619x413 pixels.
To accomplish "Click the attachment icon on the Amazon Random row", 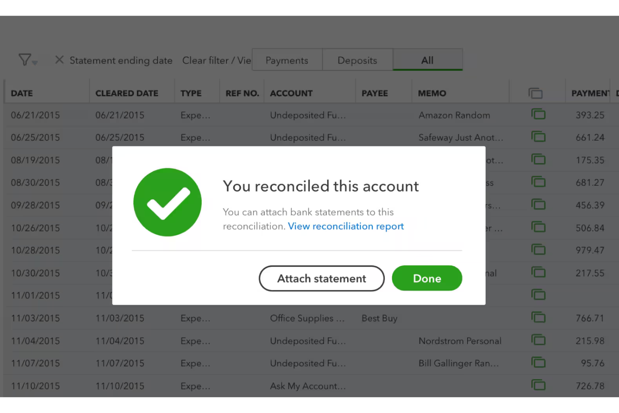I will [x=539, y=114].
